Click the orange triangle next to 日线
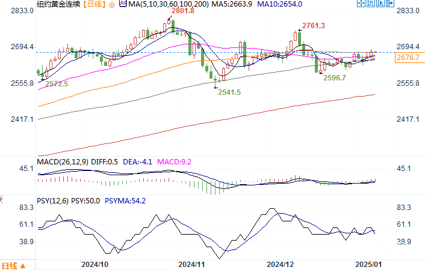425x270 pixels. (23, 266)
